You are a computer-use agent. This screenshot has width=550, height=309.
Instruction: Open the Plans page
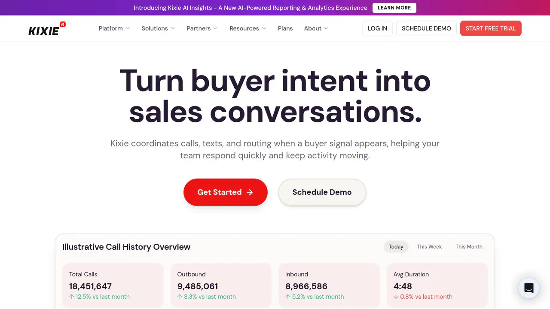[285, 28]
